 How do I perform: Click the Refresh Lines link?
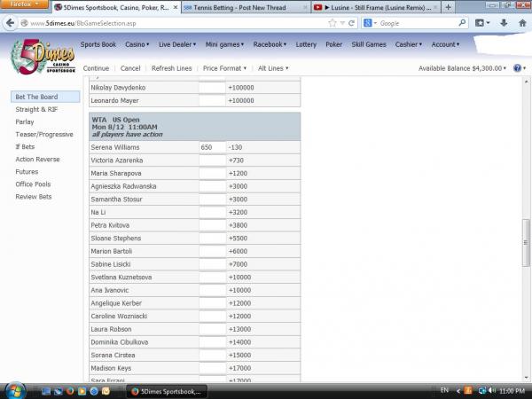tap(171, 68)
